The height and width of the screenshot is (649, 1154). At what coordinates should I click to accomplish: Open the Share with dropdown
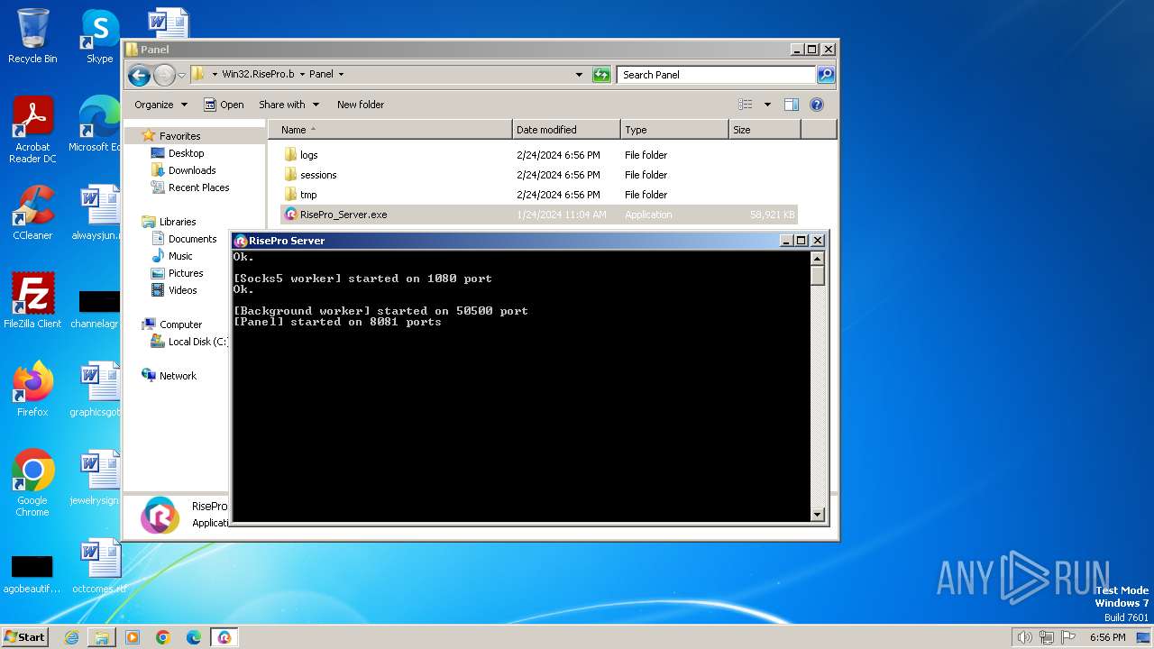click(x=288, y=105)
